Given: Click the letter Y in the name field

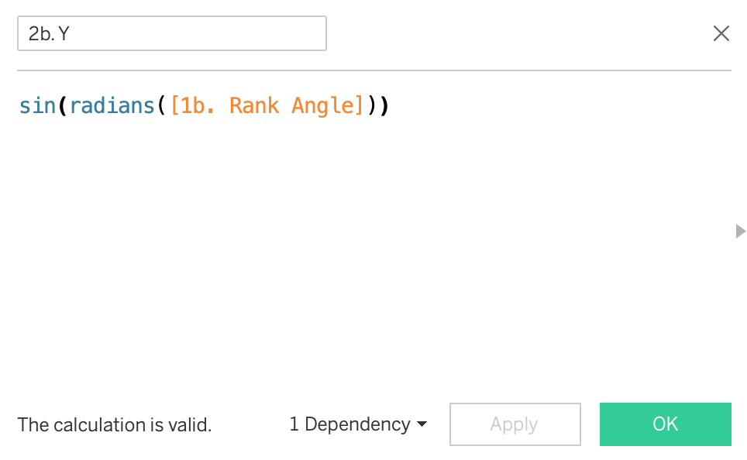Looking at the screenshot, I should click(64, 34).
